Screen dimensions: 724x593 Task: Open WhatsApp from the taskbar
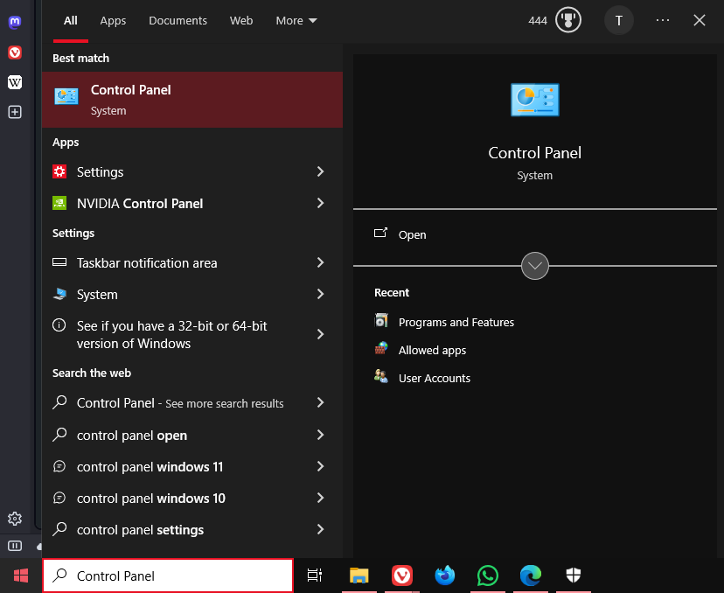[487, 576]
